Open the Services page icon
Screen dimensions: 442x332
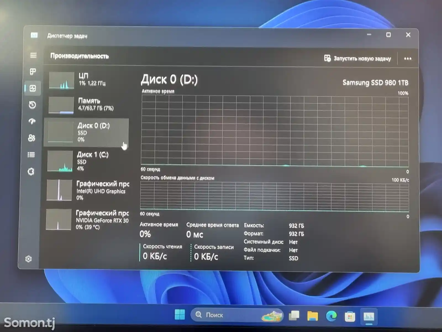pos(31,172)
